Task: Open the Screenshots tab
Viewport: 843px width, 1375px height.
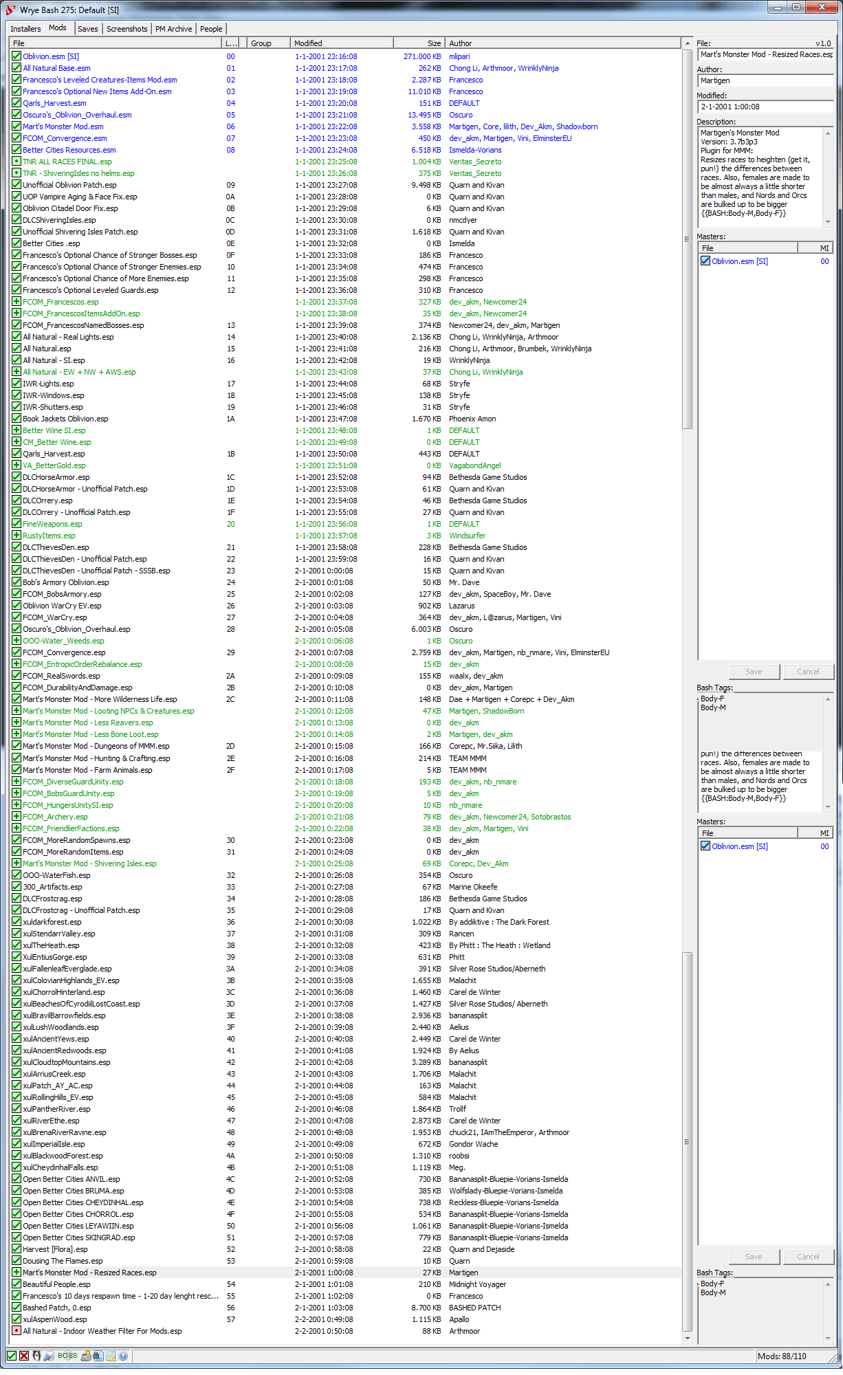Action: (x=127, y=29)
